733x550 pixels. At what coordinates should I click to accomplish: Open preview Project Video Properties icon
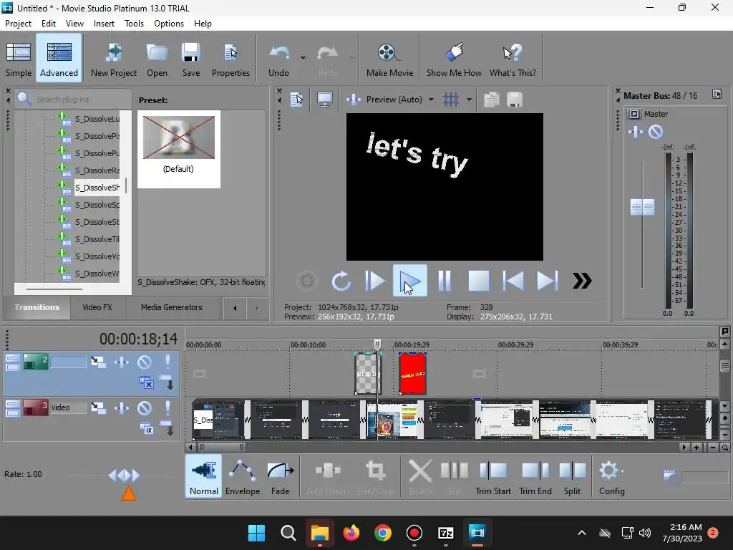(x=296, y=99)
